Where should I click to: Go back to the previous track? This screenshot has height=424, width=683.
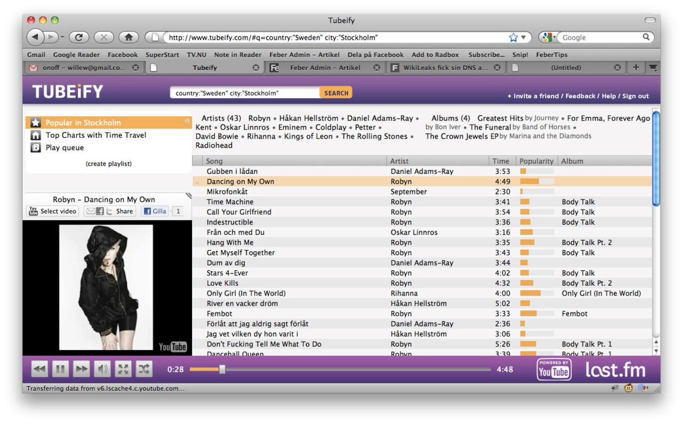39,369
